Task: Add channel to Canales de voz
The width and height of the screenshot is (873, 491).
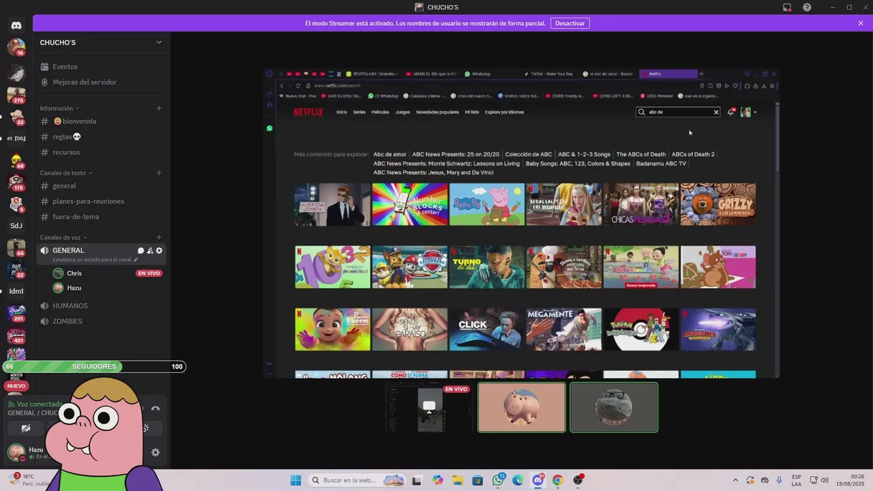Action: click(159, 237)
